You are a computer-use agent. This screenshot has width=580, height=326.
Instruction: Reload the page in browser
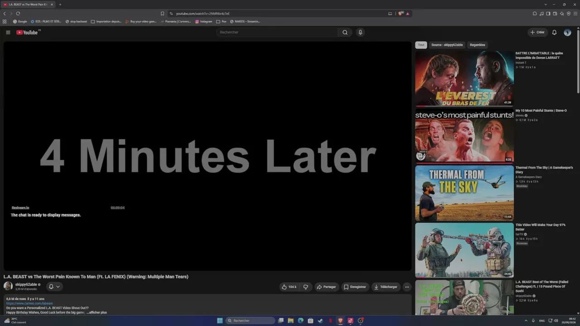click(x=18, y=14)
